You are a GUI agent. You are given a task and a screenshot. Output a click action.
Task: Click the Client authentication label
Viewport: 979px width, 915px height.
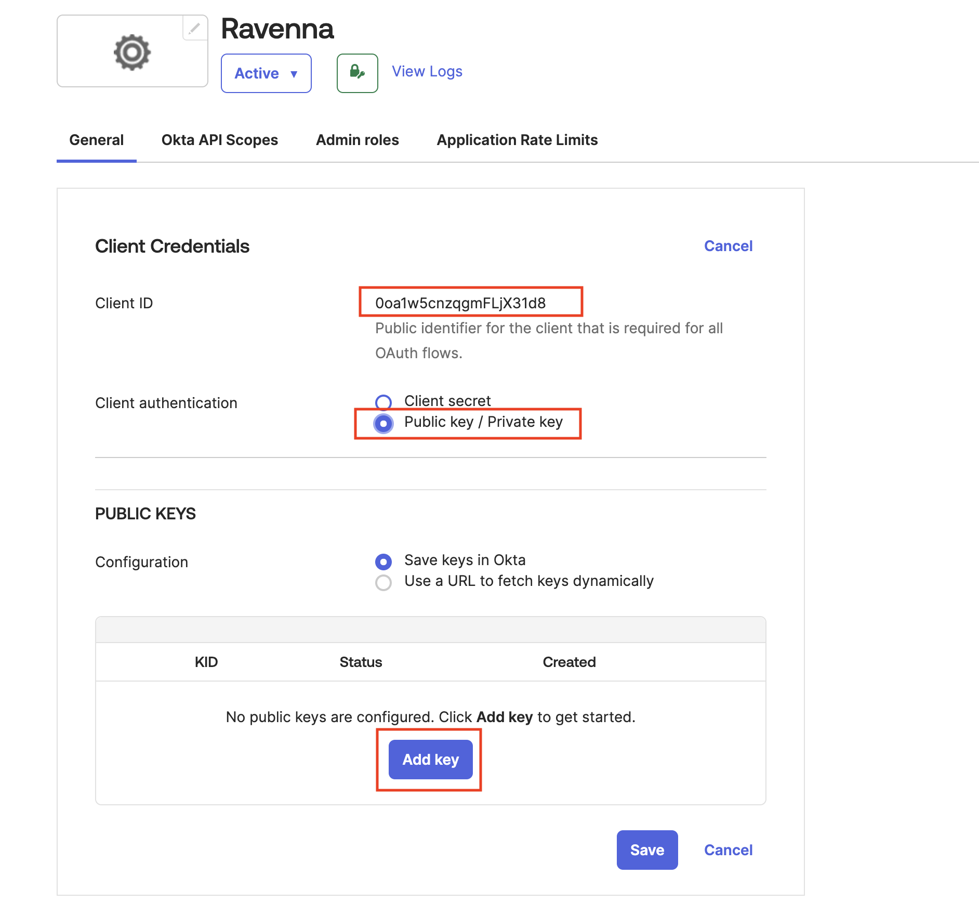coord(166,403)
